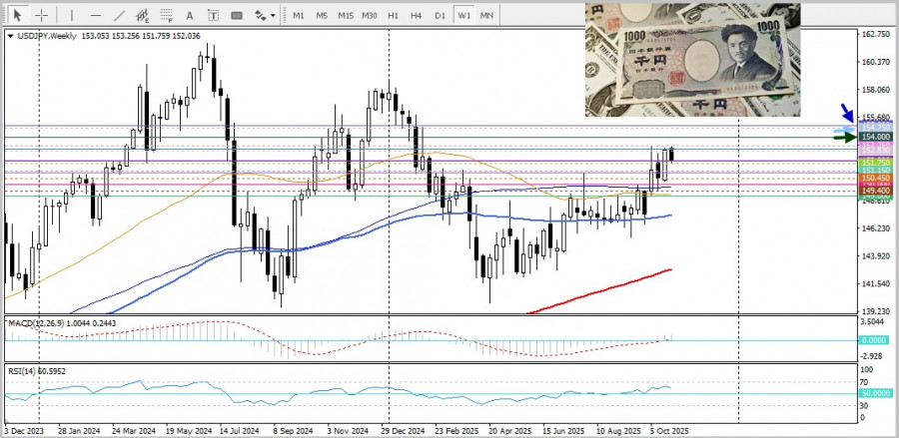Select the arrow cursor tool
Image resolution: width=899 pixels, height=438 pixels.
(x=16, y=15)
